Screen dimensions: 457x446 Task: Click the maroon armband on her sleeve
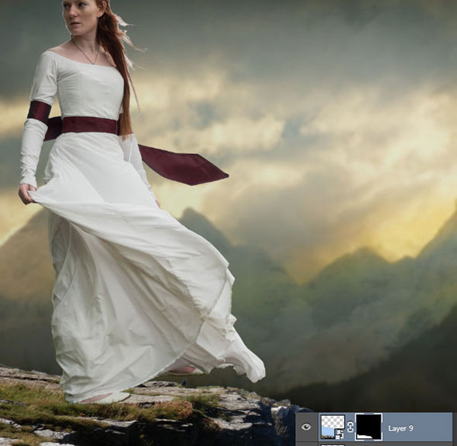pos(40,111)
